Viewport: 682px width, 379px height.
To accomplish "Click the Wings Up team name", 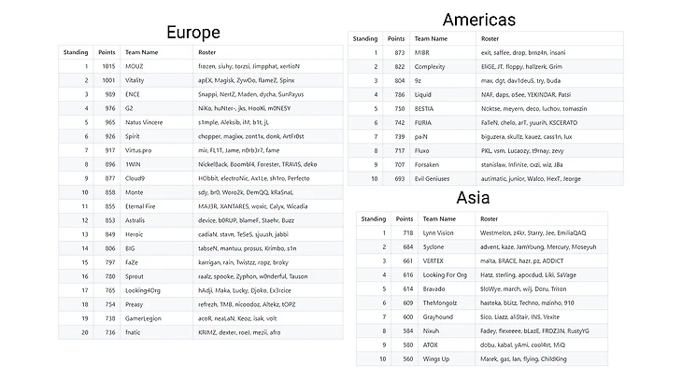I will [x=437, y=358].
